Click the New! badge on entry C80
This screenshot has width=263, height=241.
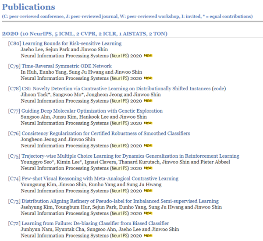pos(148,56)
